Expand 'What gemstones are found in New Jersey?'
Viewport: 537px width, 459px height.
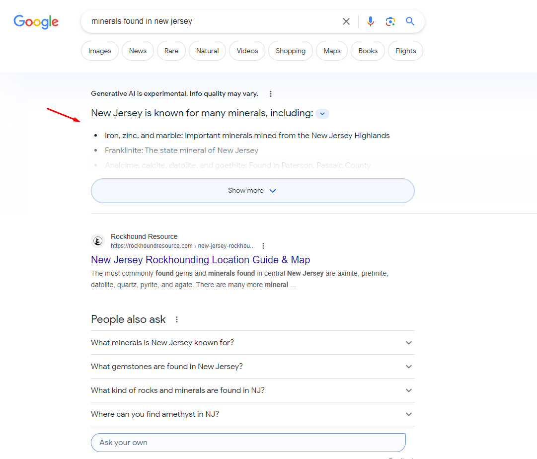click(253, 367)
